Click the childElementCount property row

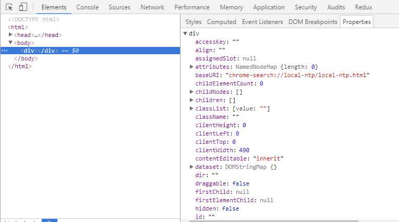229,83
